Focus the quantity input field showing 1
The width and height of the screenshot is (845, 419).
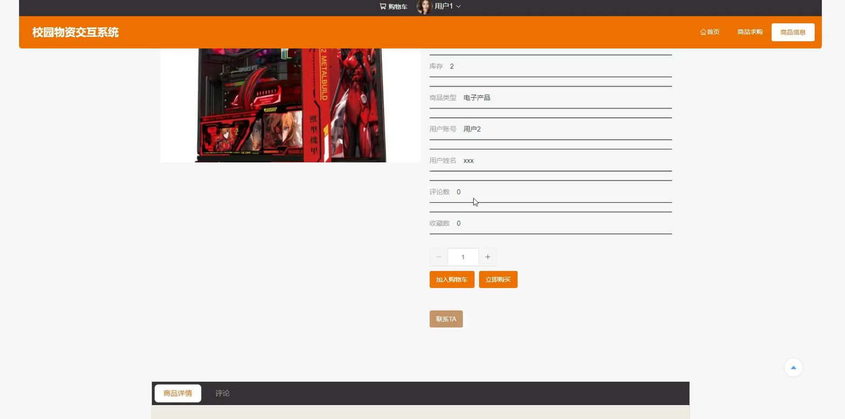point(464,257)
